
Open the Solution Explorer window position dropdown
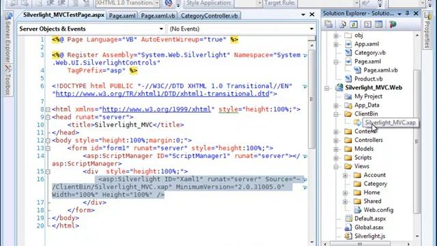399,14
